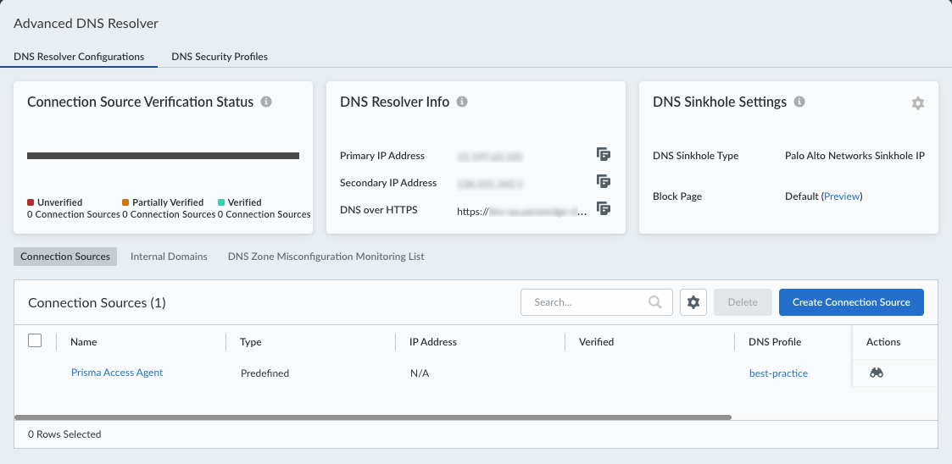Click the search magnifier icon
Image resolution: width=952 pixels, height=464 pixels.
pos(654,302)
